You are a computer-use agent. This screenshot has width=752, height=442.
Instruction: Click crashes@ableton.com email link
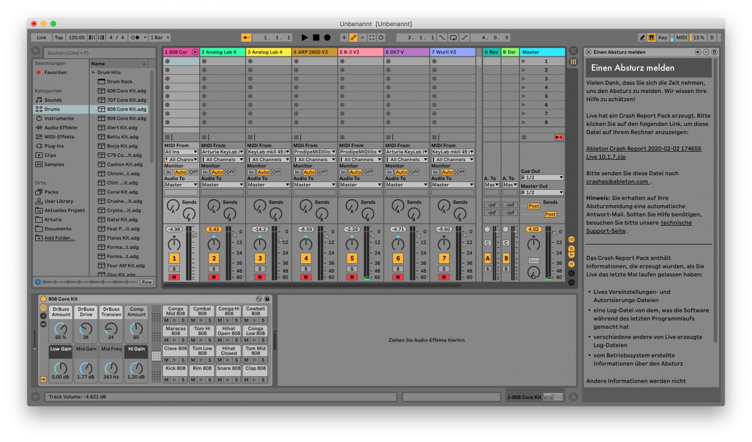click(x=617, y=182)
